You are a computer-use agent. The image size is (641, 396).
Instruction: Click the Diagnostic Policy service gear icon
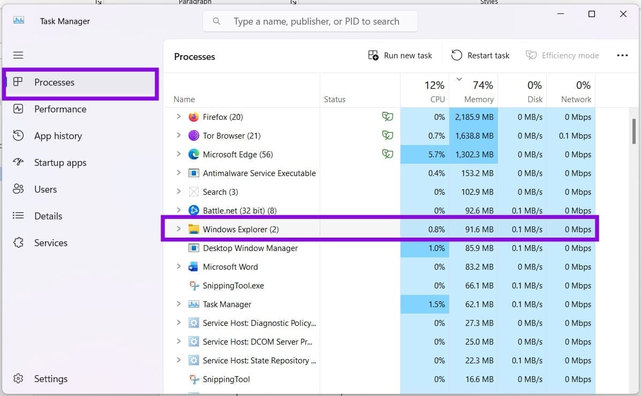pos(193,323)
